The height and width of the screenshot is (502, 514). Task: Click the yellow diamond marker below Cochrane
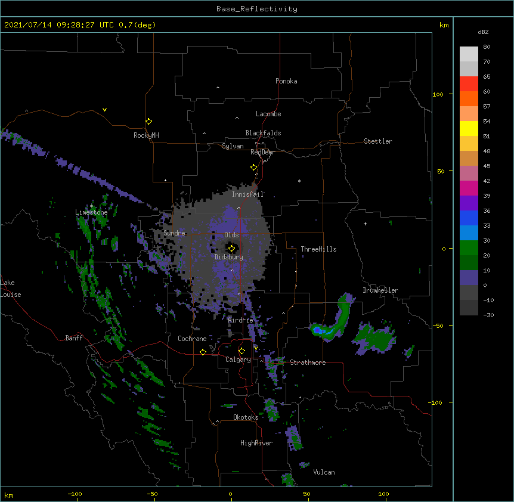[x=203, y=352]
